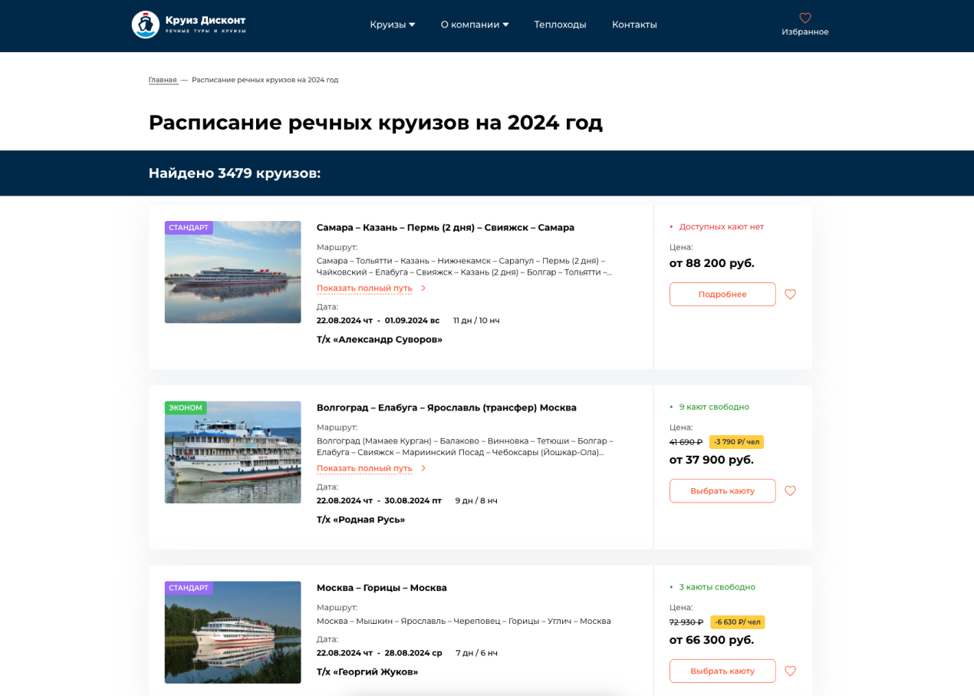The width and height of the screenshot is (974, 696).
Task: Toggle favorite heart on Александр Суворов cruise
Action: [790, 294]
